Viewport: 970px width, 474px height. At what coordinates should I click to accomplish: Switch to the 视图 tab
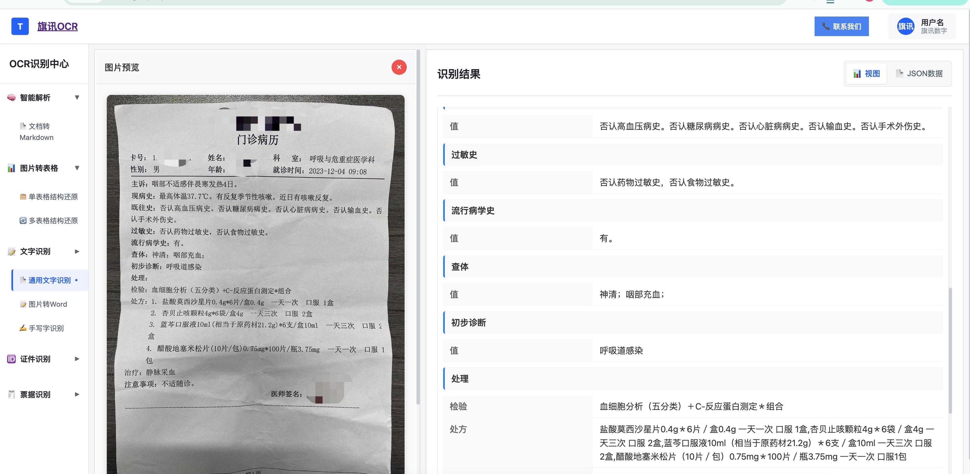(866, 74)
